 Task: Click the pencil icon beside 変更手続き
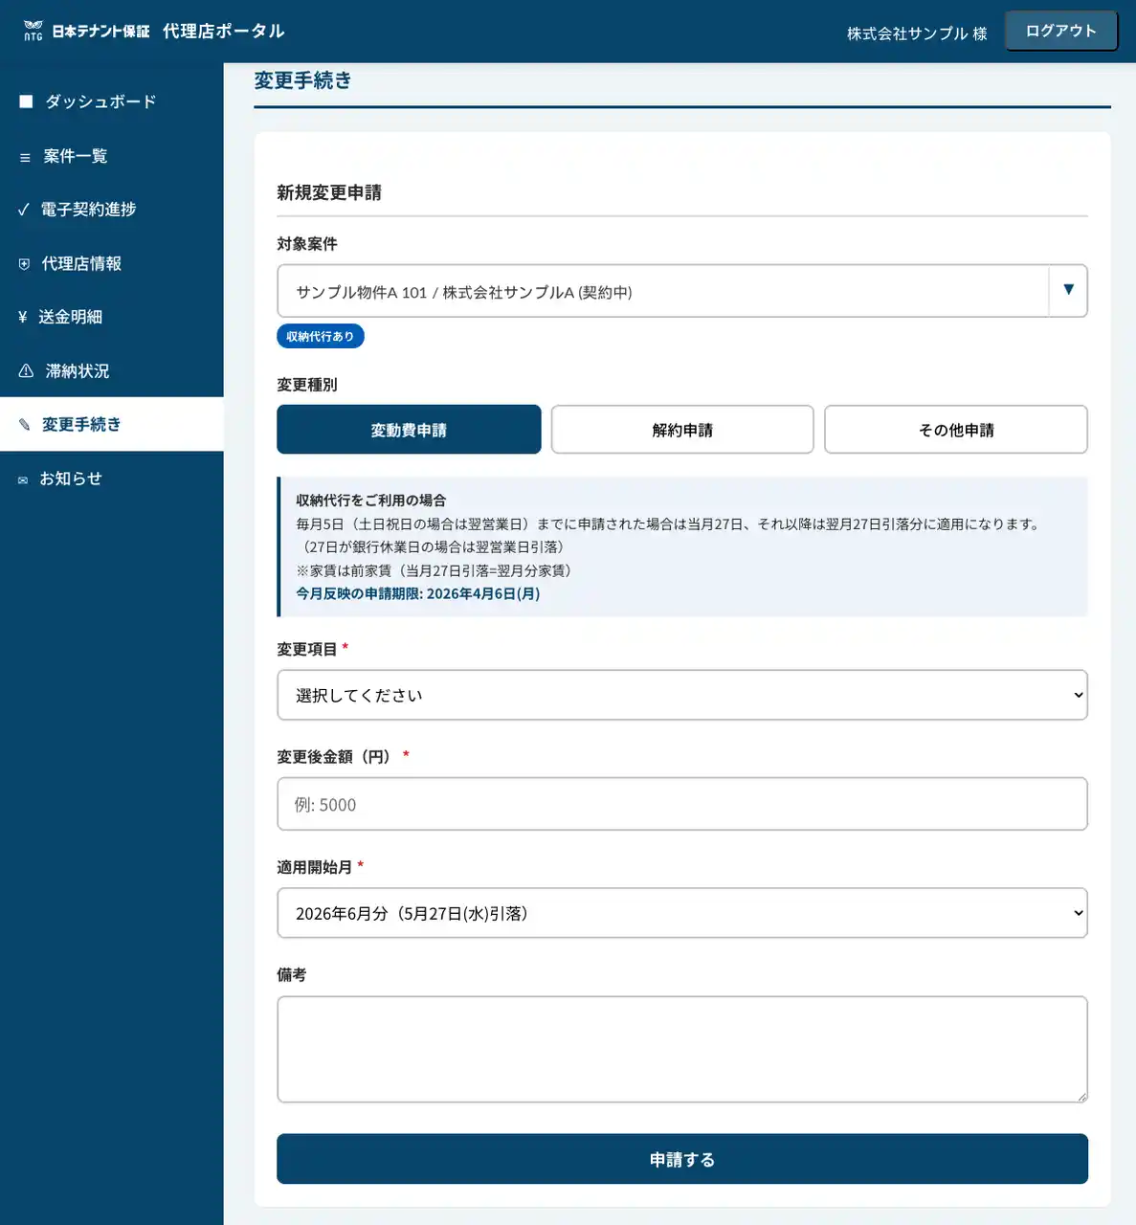[25, 425]
